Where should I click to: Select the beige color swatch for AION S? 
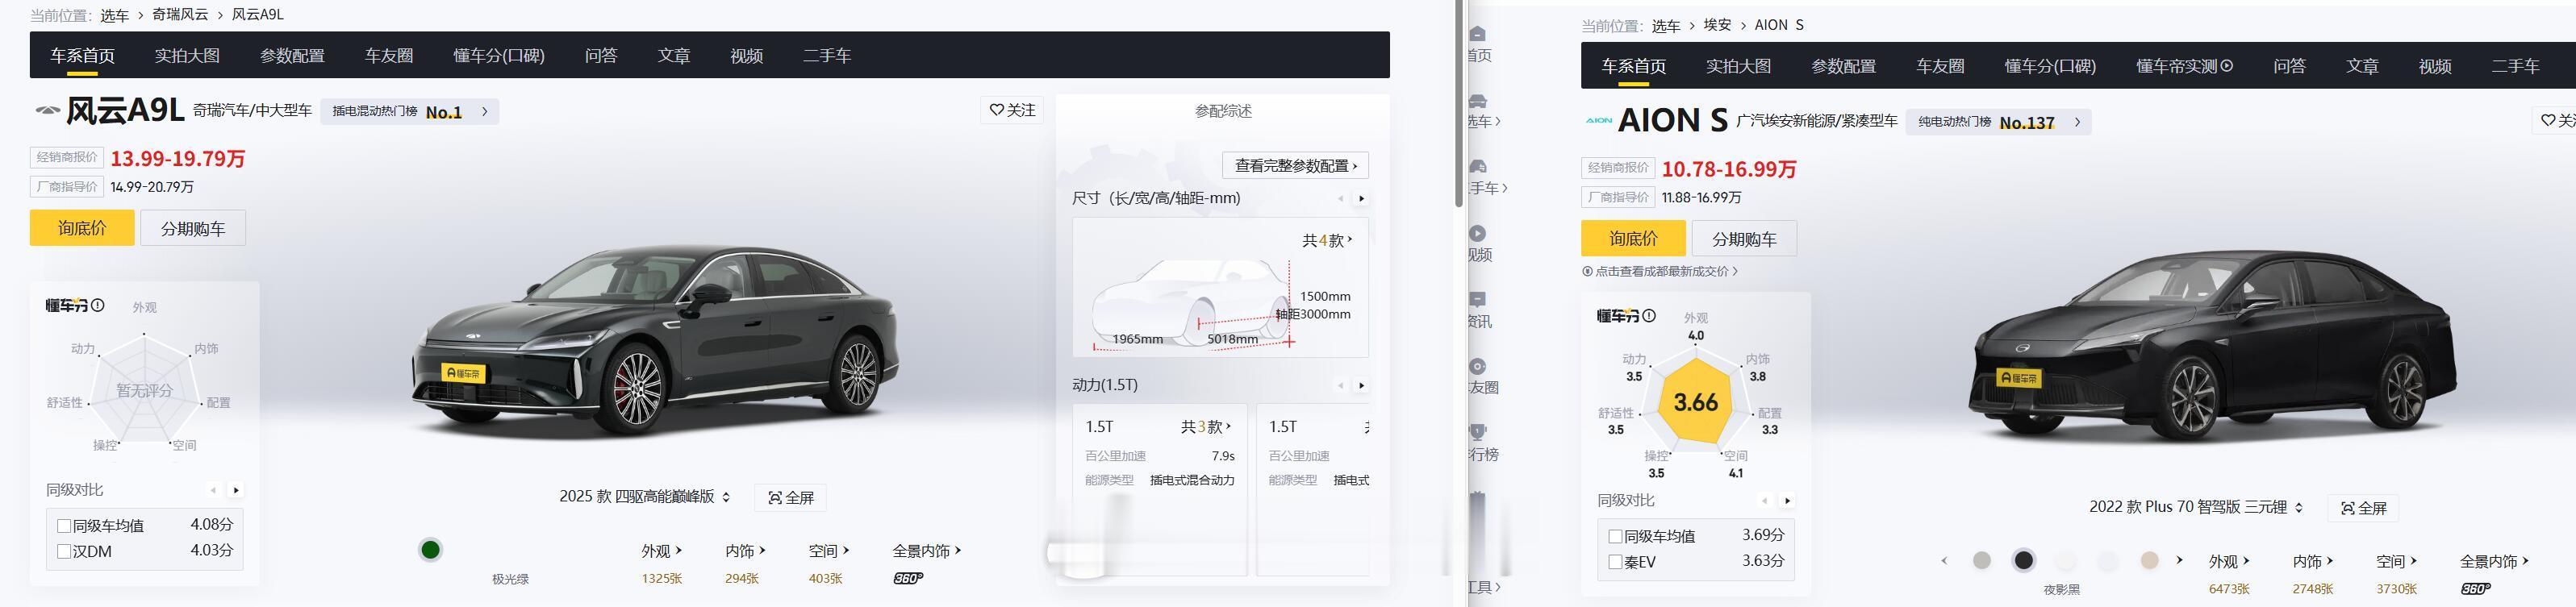pyautogui.click(x=2150, y=560)
